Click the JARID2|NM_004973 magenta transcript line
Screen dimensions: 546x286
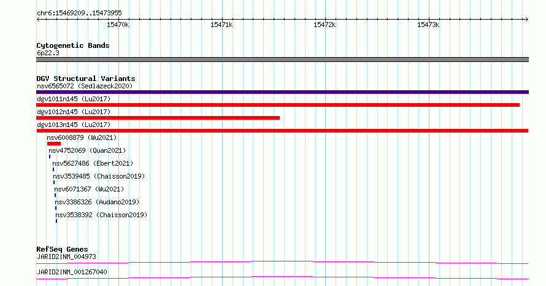coord(282,262)
